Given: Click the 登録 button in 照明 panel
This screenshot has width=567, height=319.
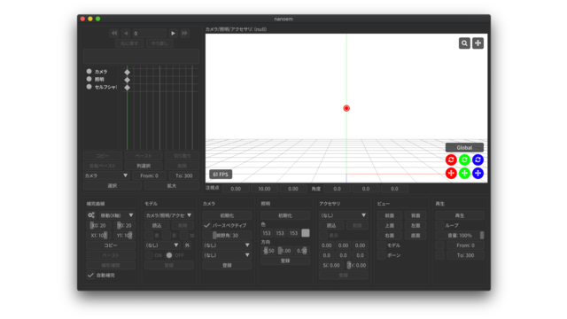Looking at the screenshot, I should point(285,261).
